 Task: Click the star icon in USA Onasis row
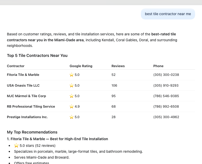coord(72,85)
